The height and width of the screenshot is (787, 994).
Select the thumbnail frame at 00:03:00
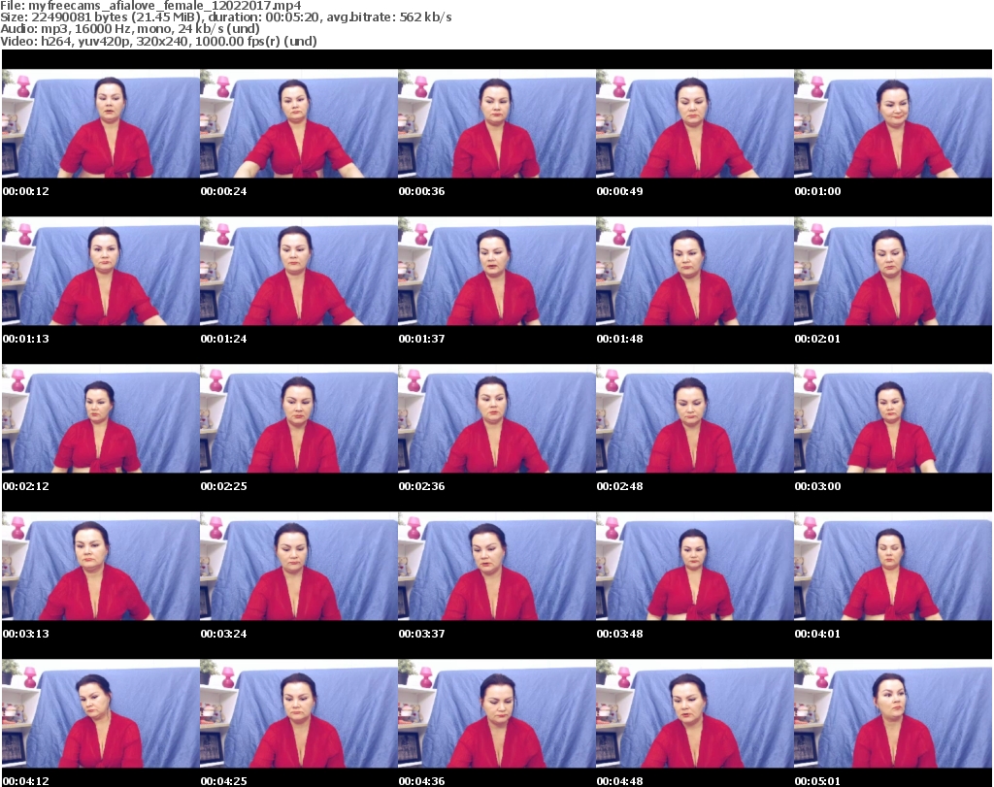tap(893, 419)
